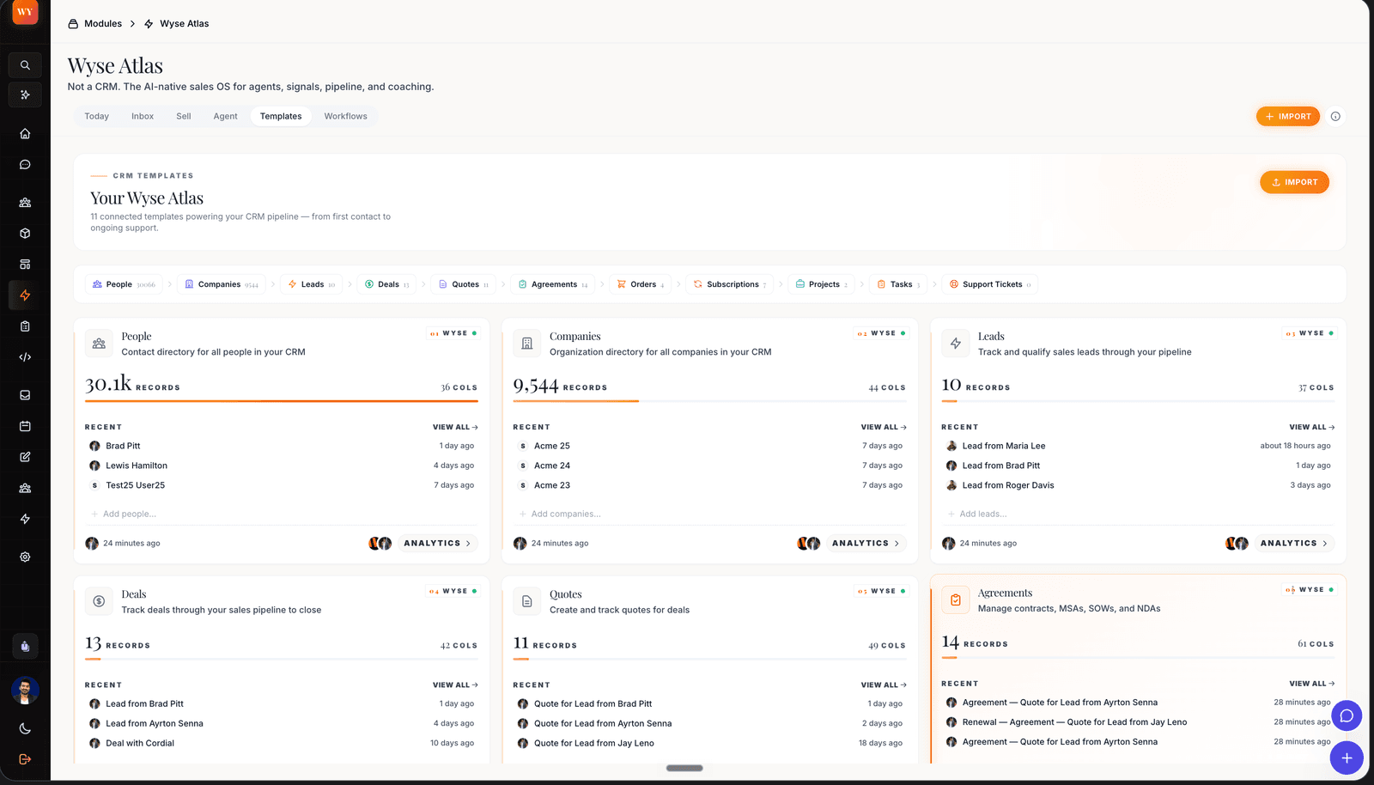Image resolution: width=1374 pixels, height=785 pixels.
Task: Click the bottom horizontal scroll handle
Action: tap(684, 768)
